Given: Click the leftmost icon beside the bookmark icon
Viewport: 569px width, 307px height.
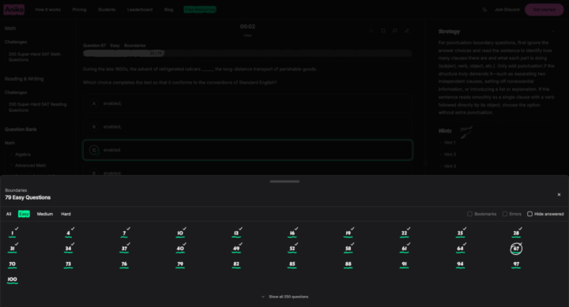Looking at the screenshot, I should 371,31.
